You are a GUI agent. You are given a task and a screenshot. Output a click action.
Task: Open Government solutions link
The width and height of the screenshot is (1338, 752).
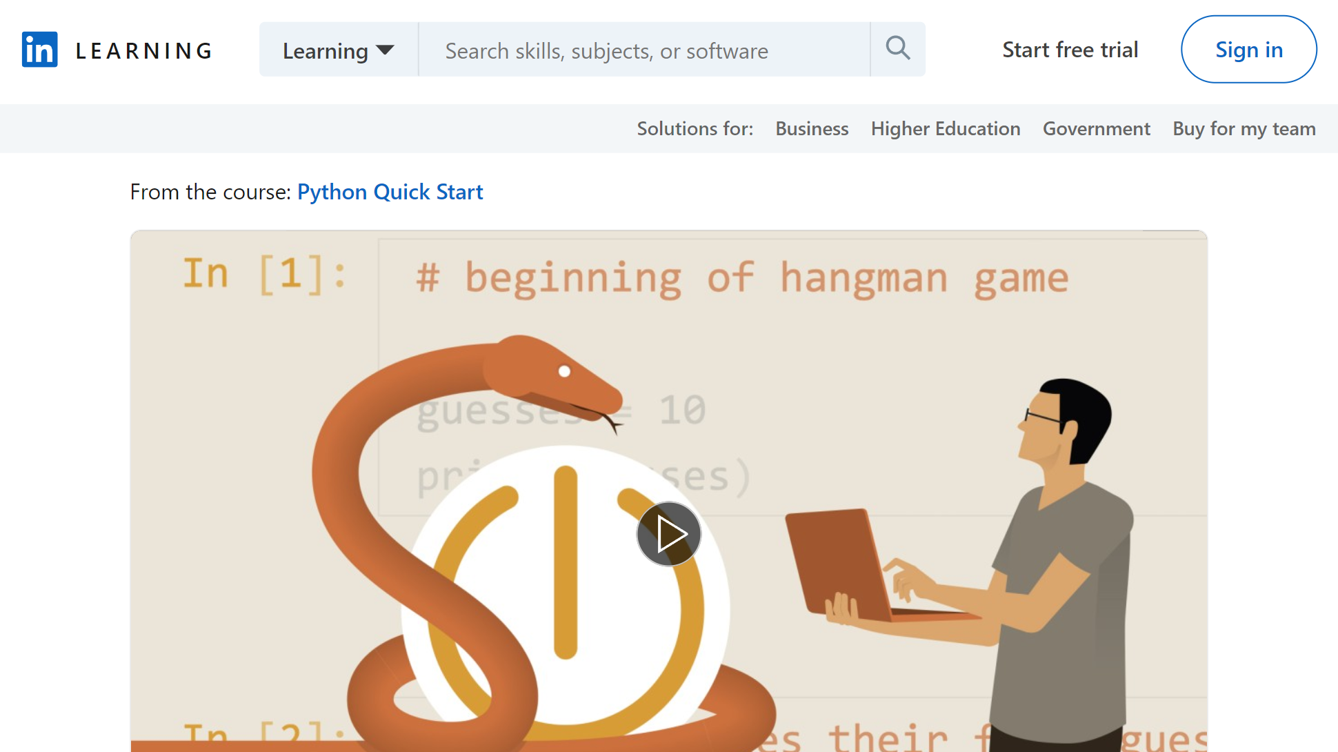[1097, 129]
